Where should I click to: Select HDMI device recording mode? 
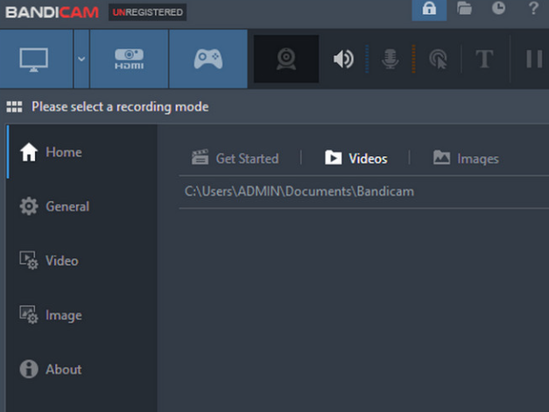(130, 59)
